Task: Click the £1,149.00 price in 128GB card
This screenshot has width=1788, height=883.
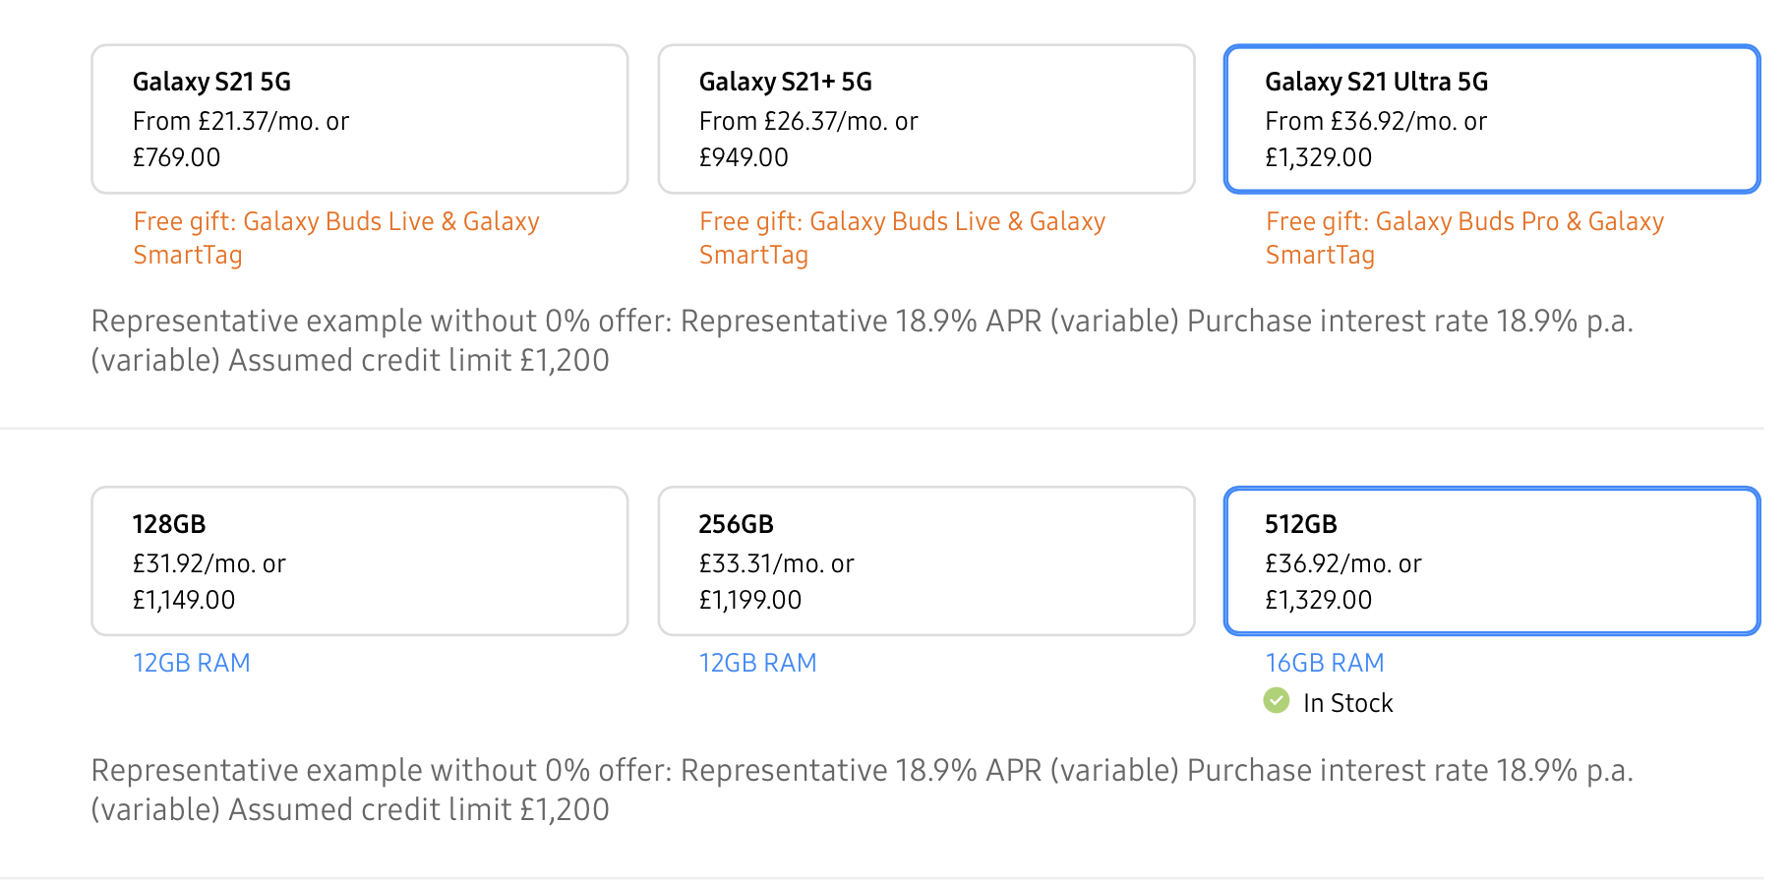Action: point(184,600)
